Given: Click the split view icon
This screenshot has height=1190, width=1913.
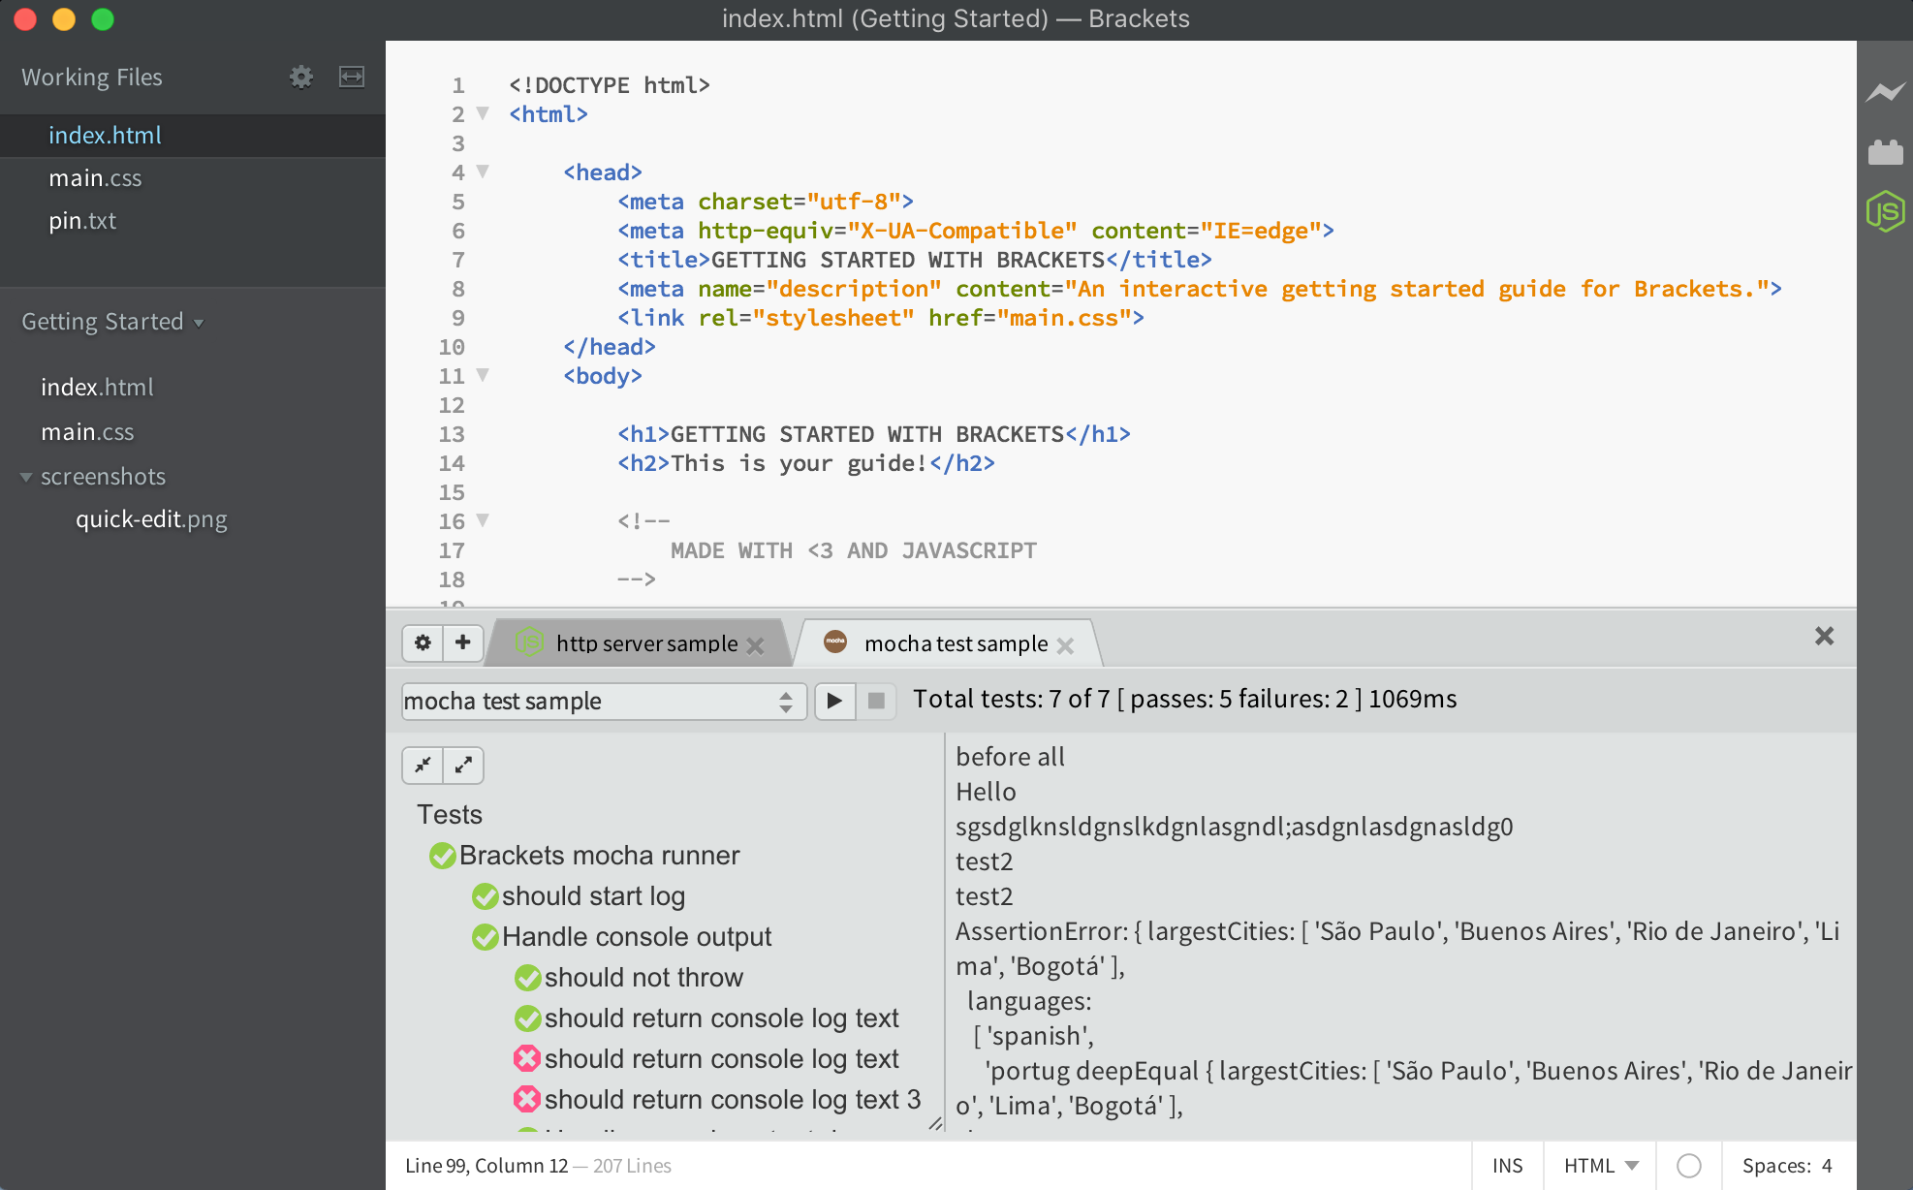Looking at the screenshot, I should click(x=352, y=78).
